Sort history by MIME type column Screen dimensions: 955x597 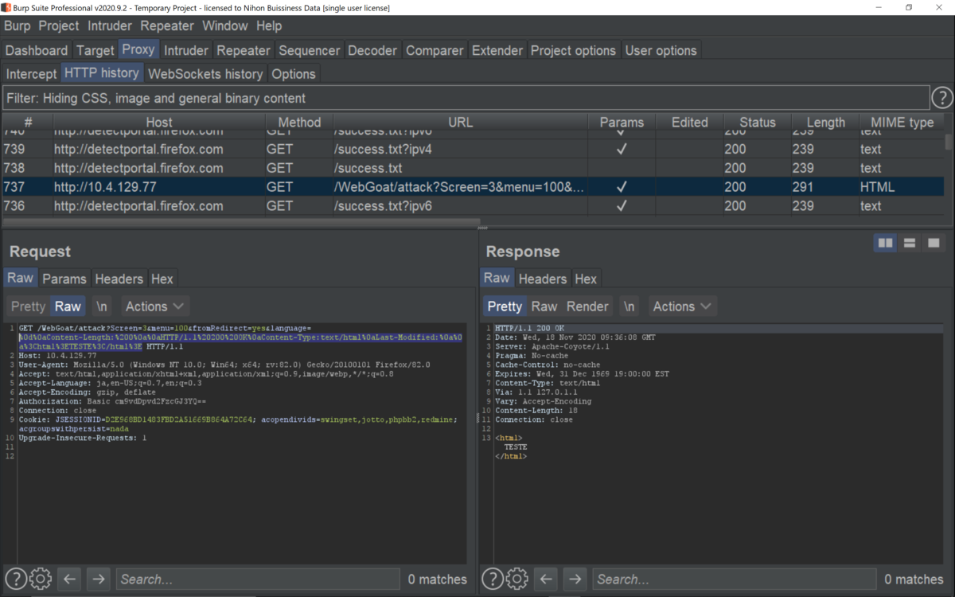pyautogui.click(x=902, y=122)
